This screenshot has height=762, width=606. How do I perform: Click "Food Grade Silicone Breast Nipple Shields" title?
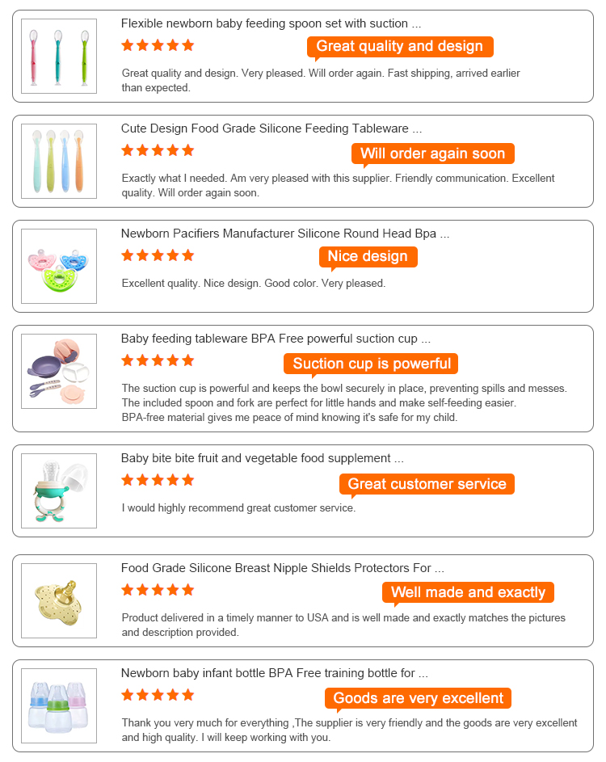pyautogui.click(x=282, y=568)
